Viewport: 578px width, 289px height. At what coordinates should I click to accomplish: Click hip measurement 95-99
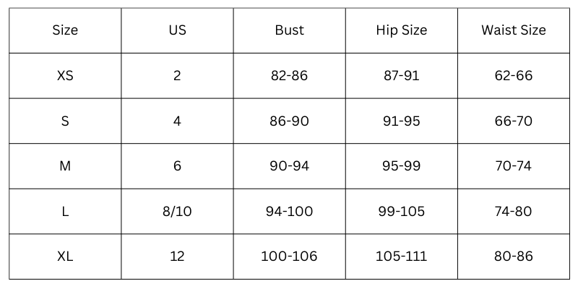(402, 166)
